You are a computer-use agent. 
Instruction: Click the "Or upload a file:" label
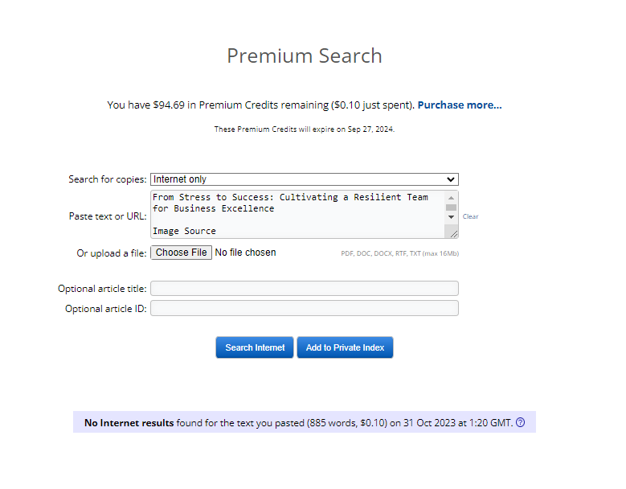click(x=112, y=253)
